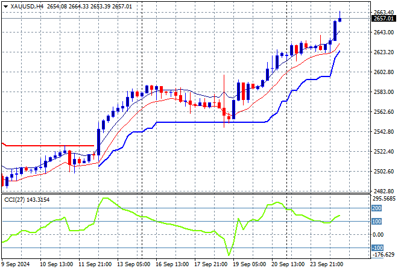This screenshot has width=398, height=271.
Task: Click the 2522.40 price axis label
Action: pos(384,152)
